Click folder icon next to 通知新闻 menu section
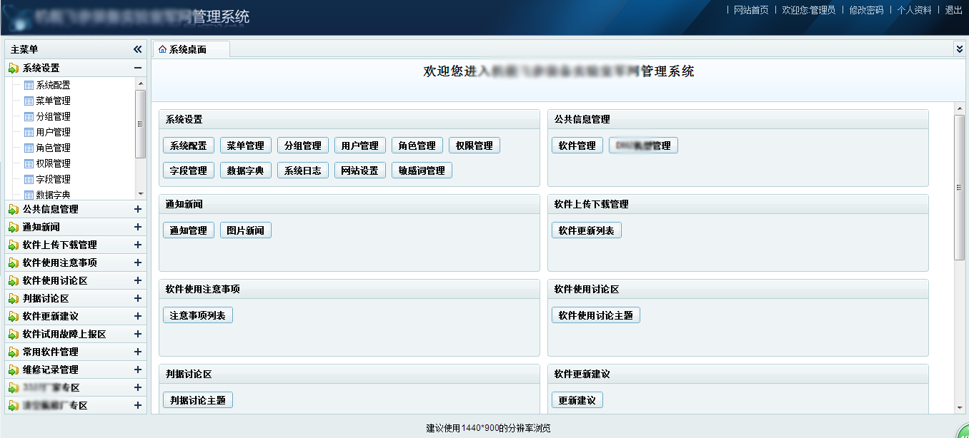 click(14, 227)
